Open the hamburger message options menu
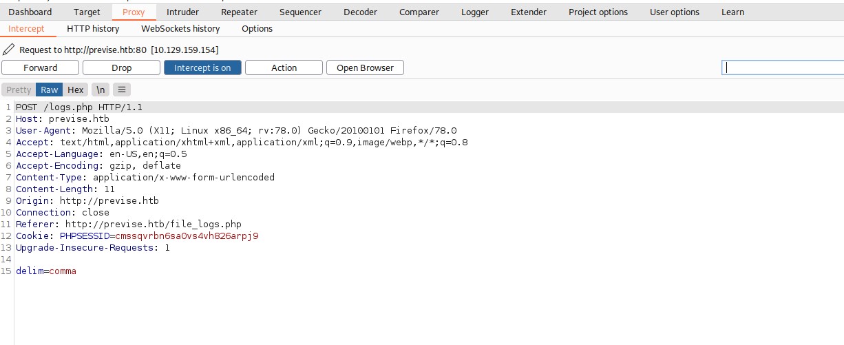The width and height of the screenshot is (844, 345). pos(122,90)
